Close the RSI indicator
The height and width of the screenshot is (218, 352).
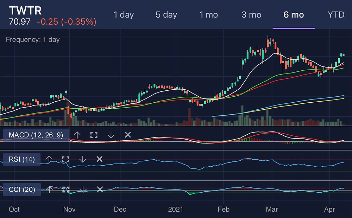tap(100, 159)
